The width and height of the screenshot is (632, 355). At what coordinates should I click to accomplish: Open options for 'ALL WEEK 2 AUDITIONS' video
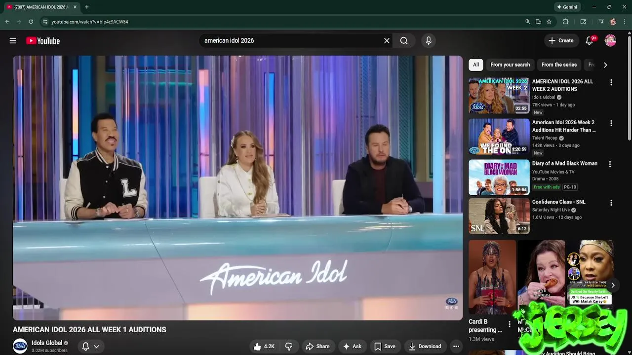point(611,82)
